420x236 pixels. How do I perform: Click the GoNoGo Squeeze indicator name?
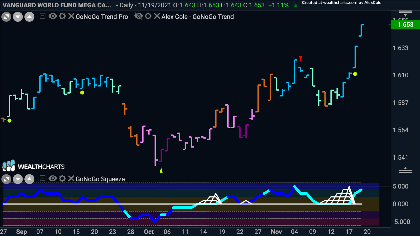click(100, 179)
